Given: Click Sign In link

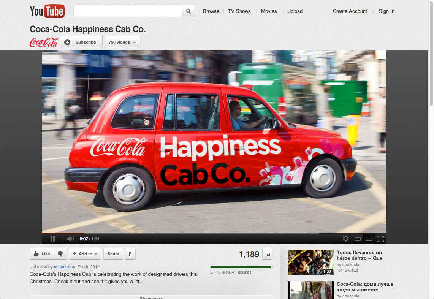Looking at the screenshot, I should coord(386,11).
